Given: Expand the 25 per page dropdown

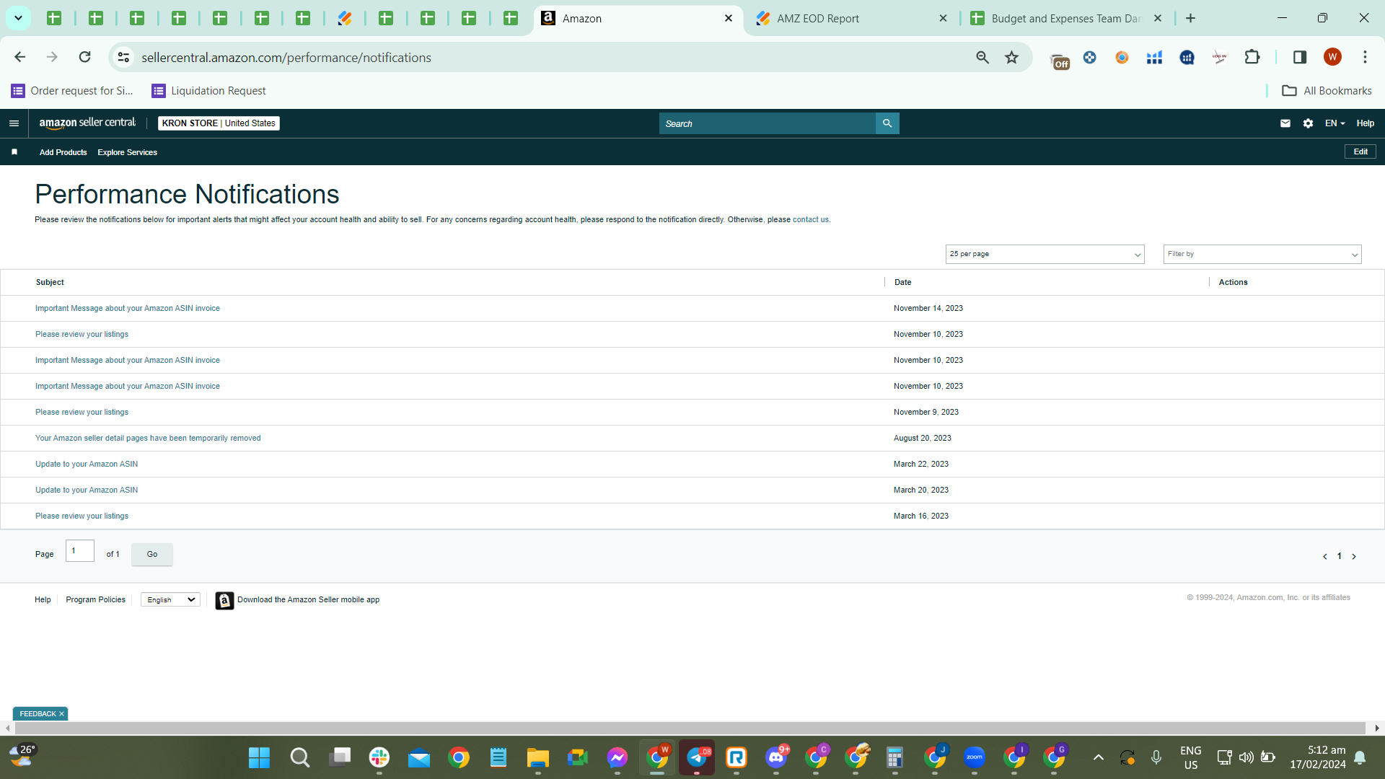Looking at the screenshot, I should point(1045,254).
